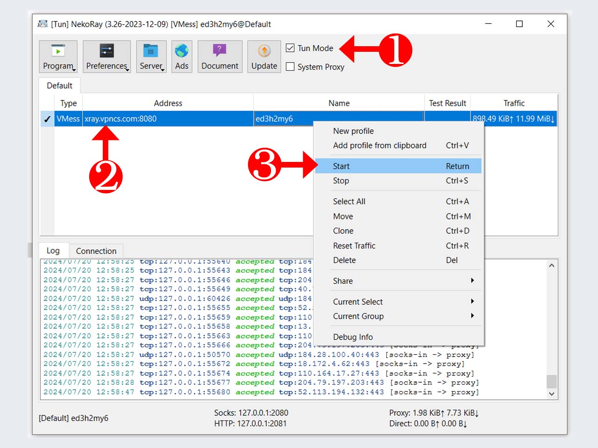Choose Delete in the context menu
598x448 pixels.
pyautogui.click(x=399, y=260)
